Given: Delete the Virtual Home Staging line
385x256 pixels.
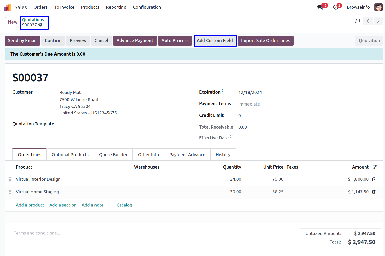Looking at the screenshot, I should [x=374, y=192].
